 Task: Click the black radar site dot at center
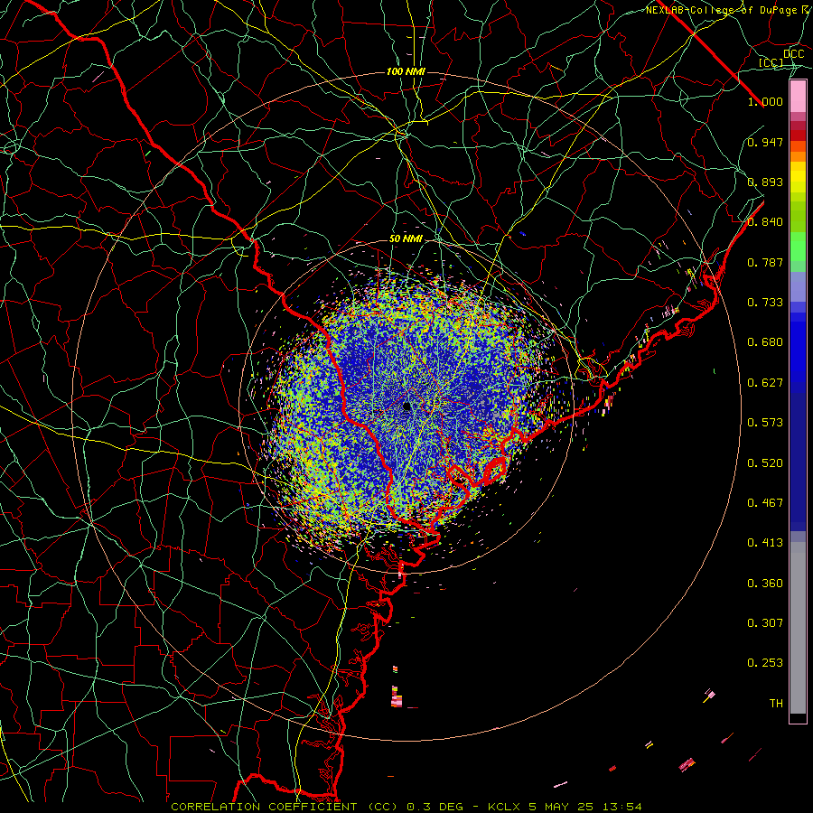406,406
